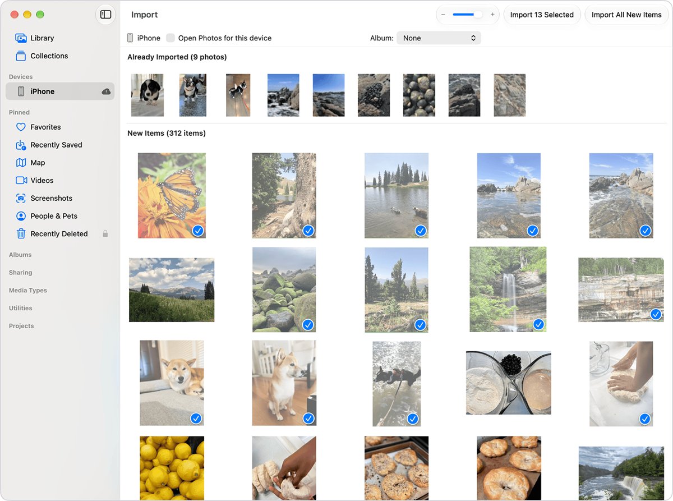Expand the Projects sidebar section

pos(21,326)
